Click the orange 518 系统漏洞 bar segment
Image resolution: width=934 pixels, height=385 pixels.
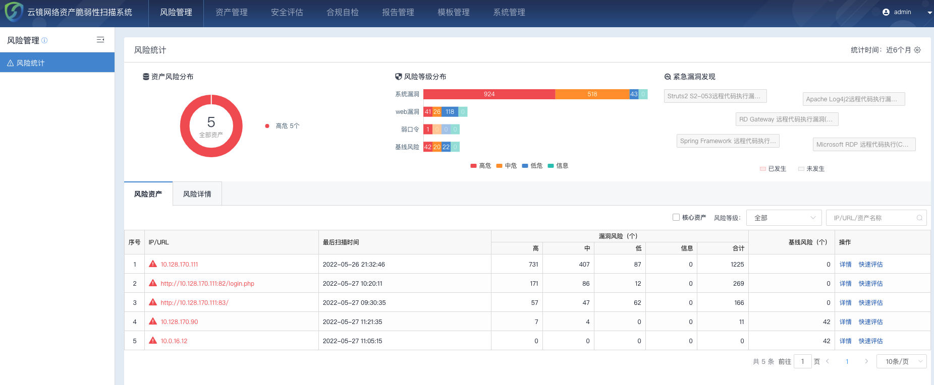pyautogui.click(x=592, y=94)
